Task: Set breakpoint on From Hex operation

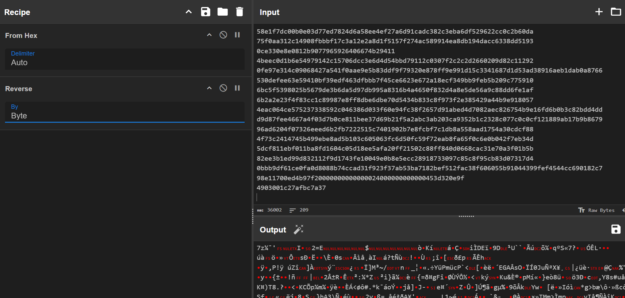Action: [x=237, y=35]
